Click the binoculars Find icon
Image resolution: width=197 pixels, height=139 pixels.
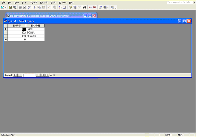pyautogui.click(x=85, y=8)
